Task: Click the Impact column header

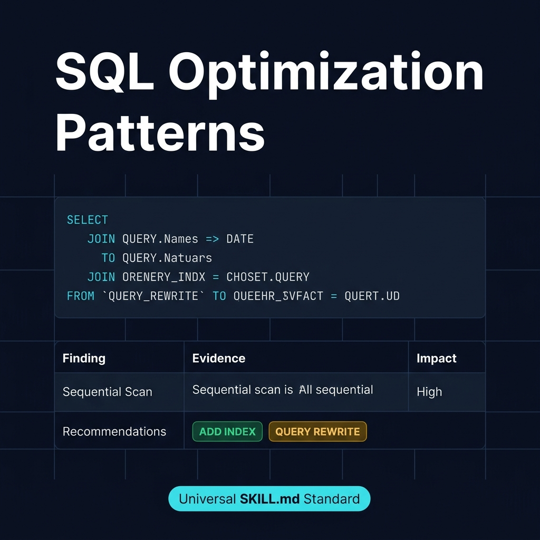Action: click(x=436, y=358)
